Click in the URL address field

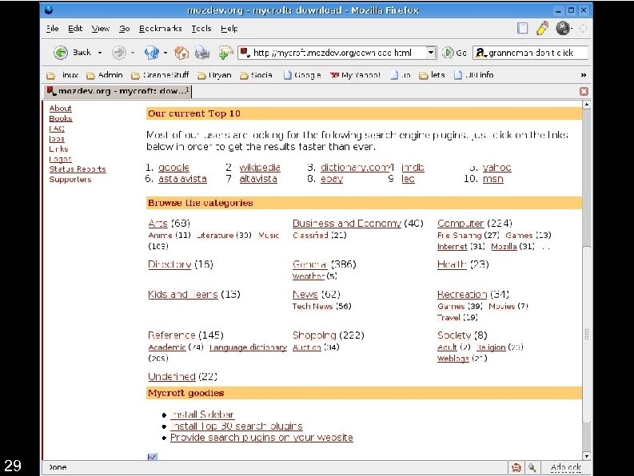pyautogui.click(x=338, y=53)
